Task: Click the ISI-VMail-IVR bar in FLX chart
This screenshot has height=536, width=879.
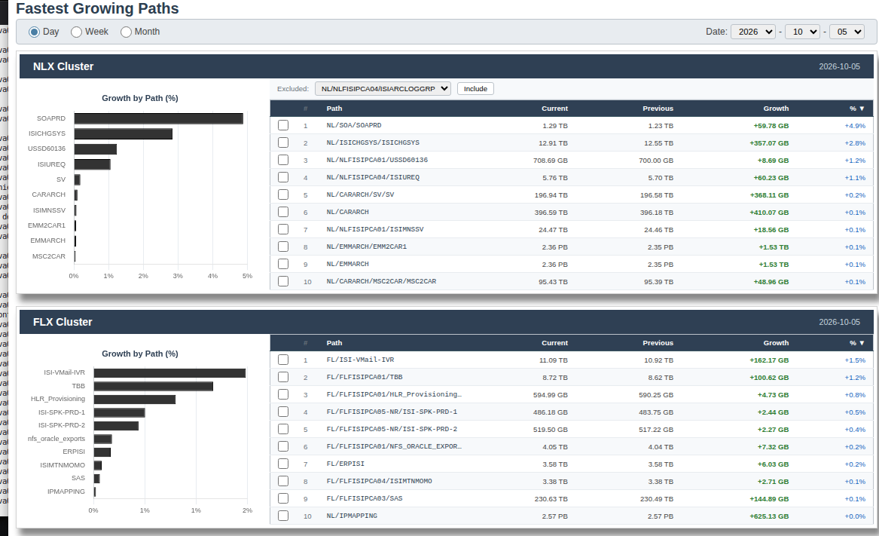Action: pyautogui.click(x=170, y=373)
